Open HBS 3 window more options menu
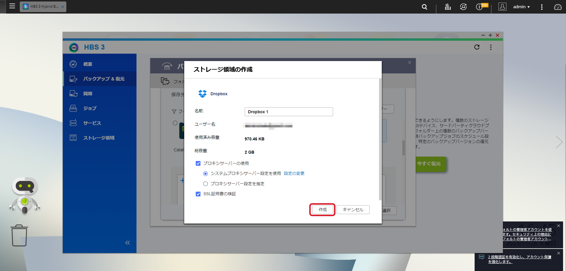Image resolution: width=566 pixels, height=271 pixels. [491, 47]
